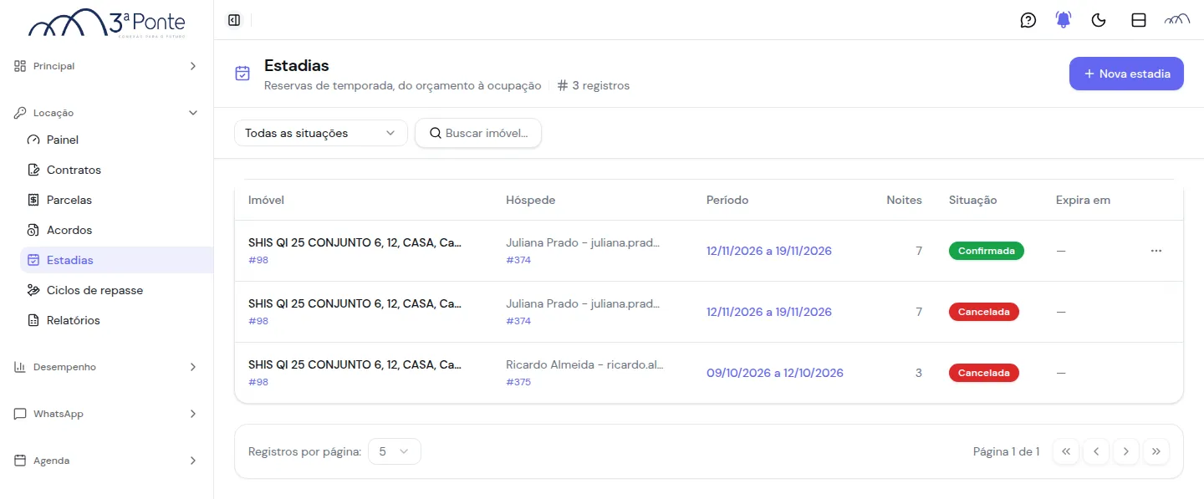Click the Nova estadia button
Image resolution: width=1204 pixels, height=499 pixels.
[x=1126, y=74]
